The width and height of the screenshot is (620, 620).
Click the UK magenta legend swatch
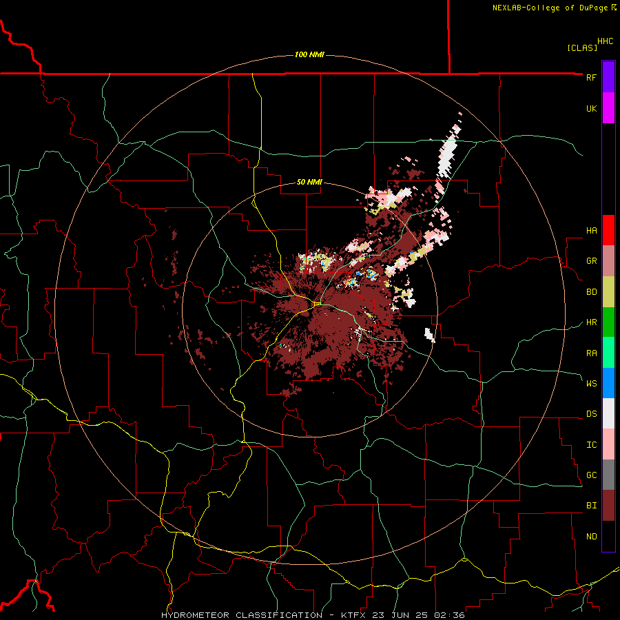608,108
